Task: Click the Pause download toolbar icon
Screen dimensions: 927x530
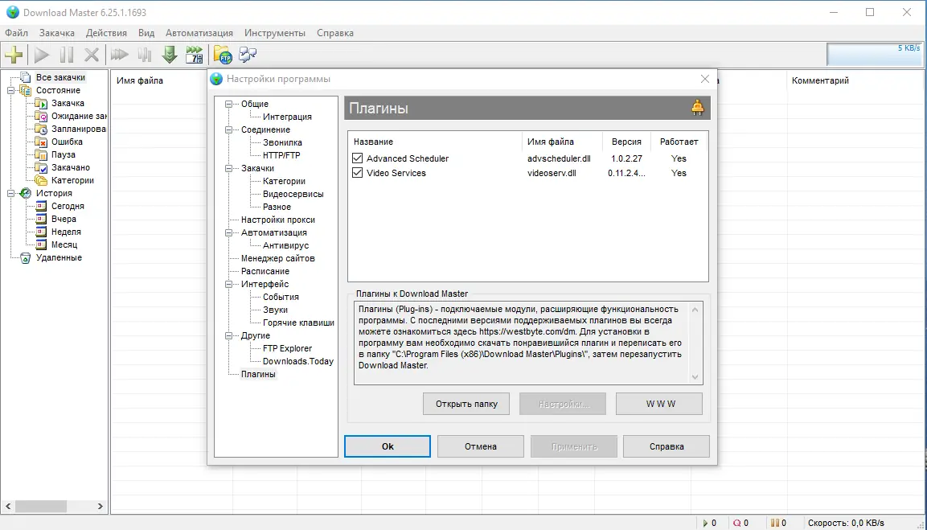Action: (x=67, y=55)
